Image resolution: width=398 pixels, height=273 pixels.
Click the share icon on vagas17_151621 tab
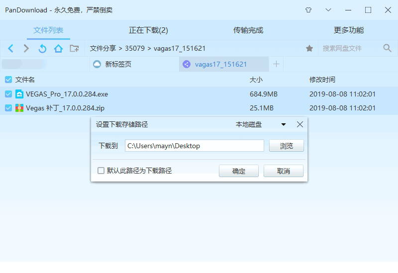point(187,64)
